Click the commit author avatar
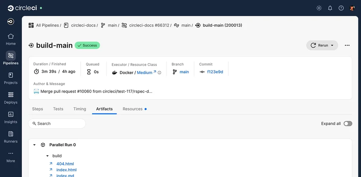 click(36, 91)
